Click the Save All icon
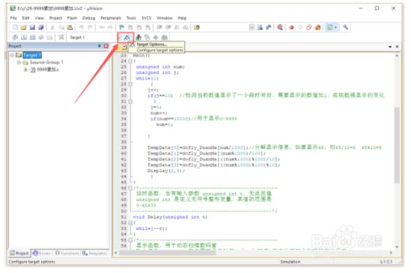Viewport: 411px width, 273px height. point(41,27)
